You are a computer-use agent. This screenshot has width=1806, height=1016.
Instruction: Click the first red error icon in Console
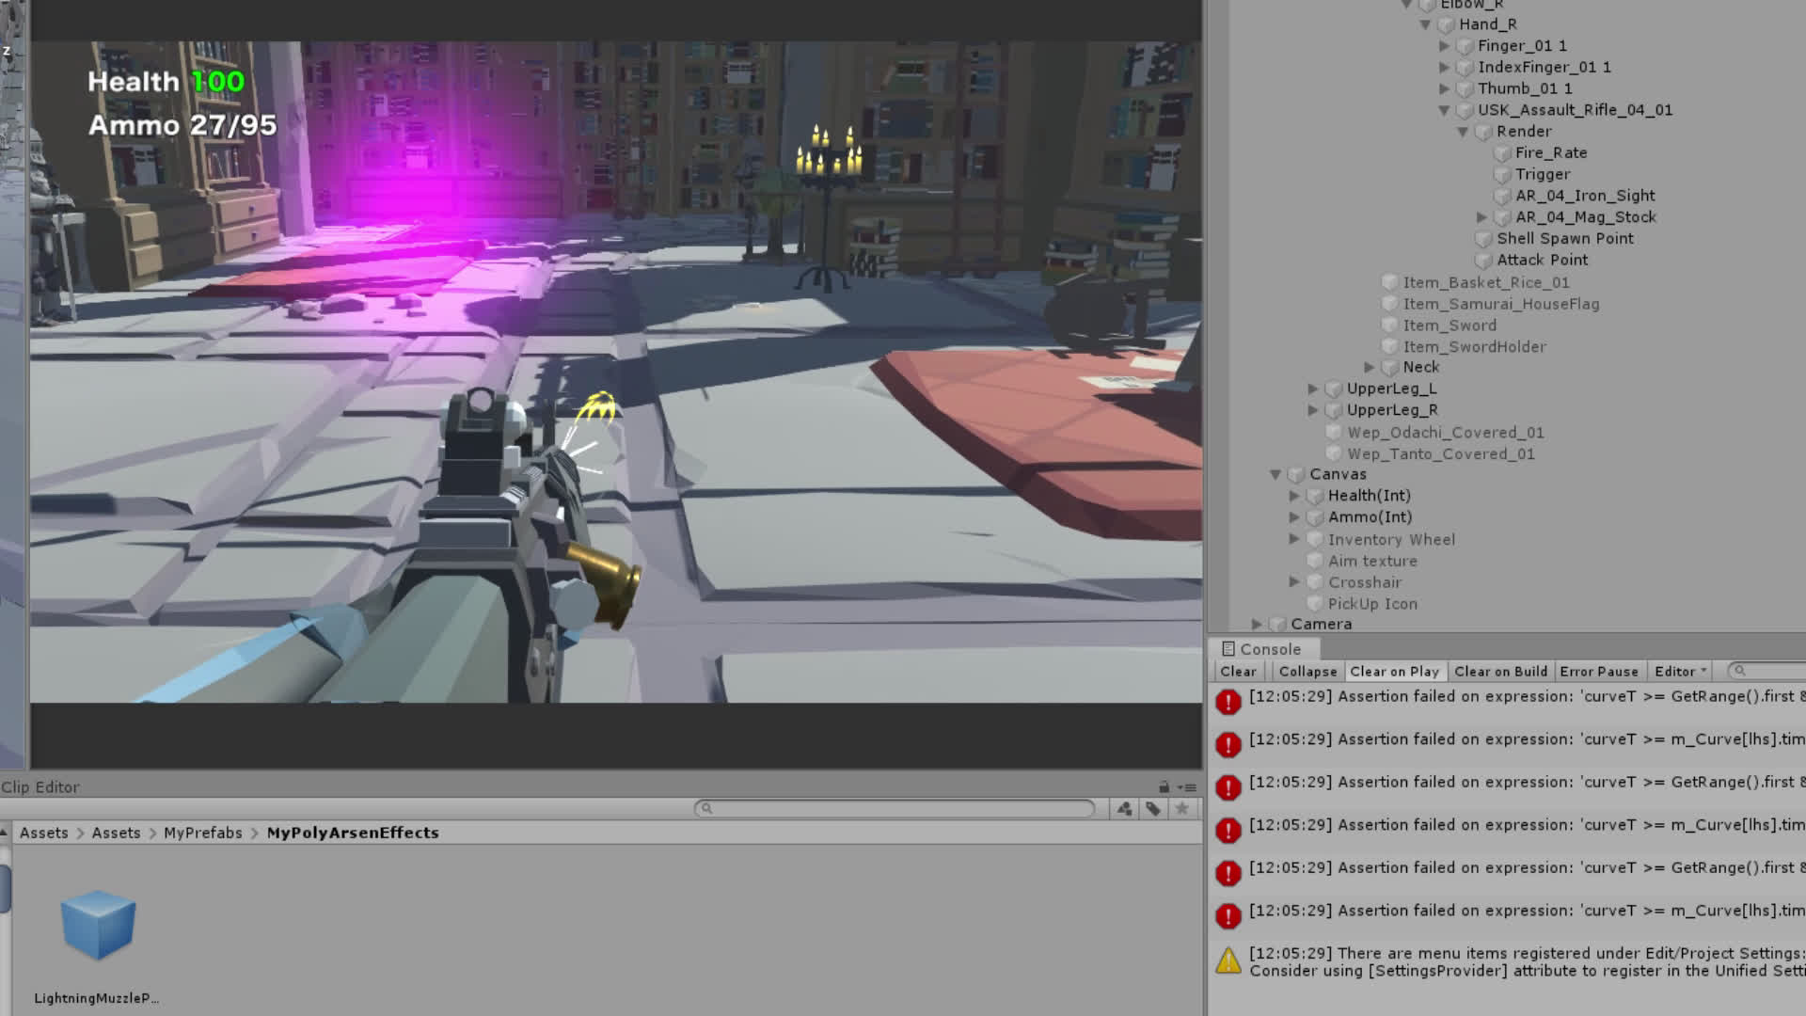click(x=1228, y=702)
